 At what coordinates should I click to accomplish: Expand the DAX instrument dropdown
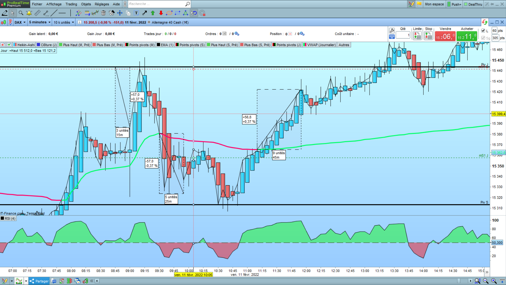coord(20,22)
